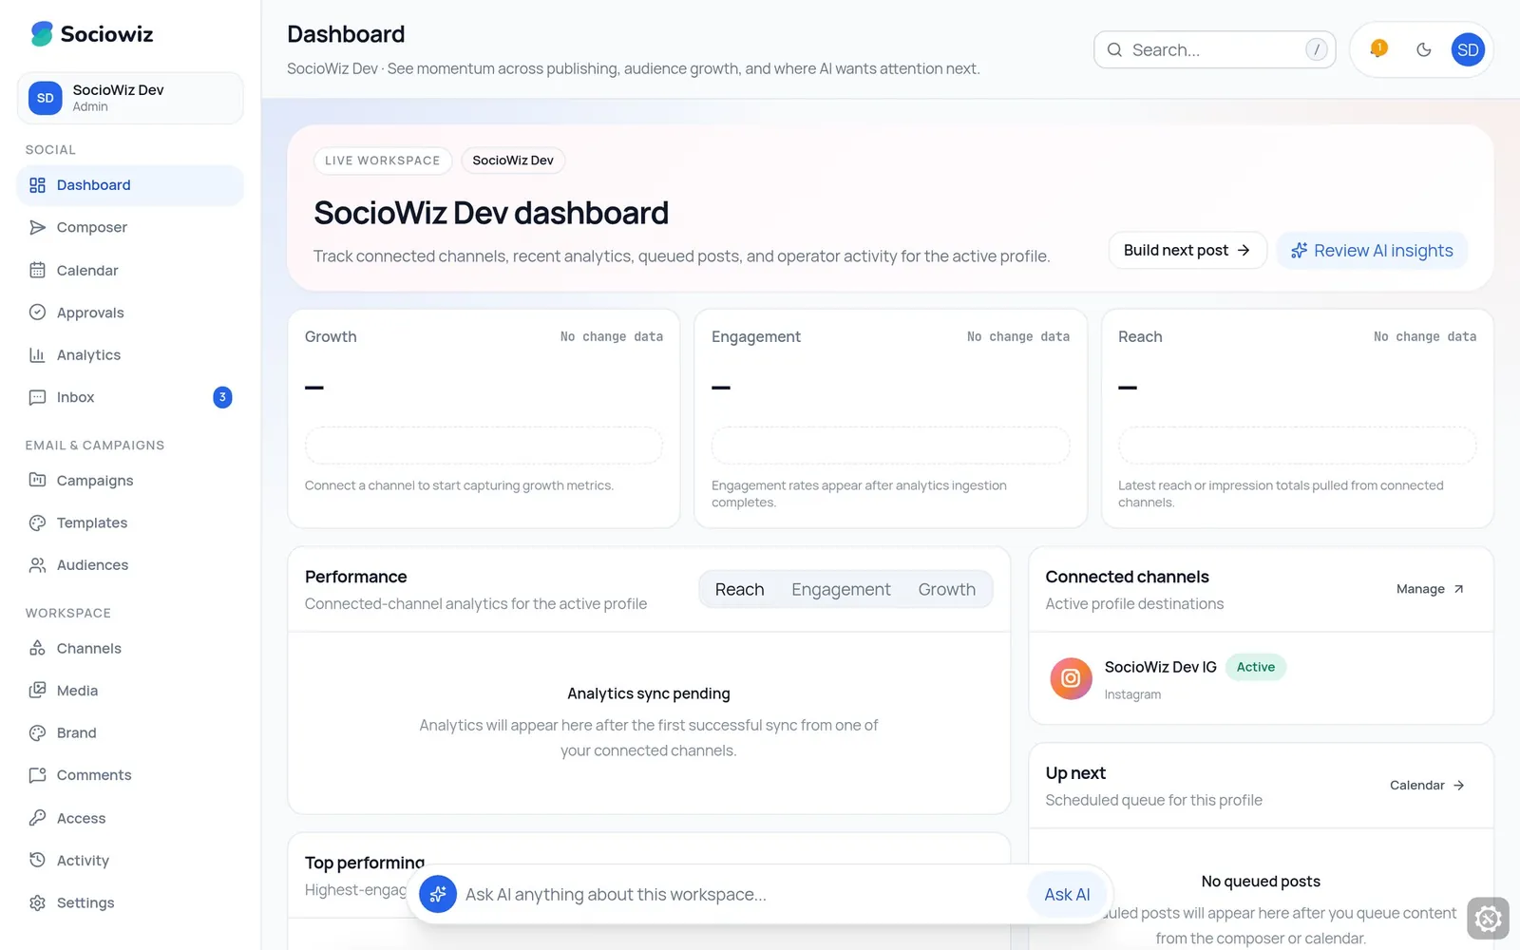The width and height of the screenshot is (1520, 950).
Task: Click the Calendar icon in sidebar
Action: [37, 270]
